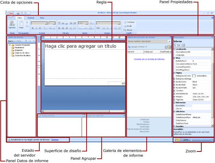The image size is (215, 163).
Task: Select the Orígenes de datos folder
Action: [20, 53]
